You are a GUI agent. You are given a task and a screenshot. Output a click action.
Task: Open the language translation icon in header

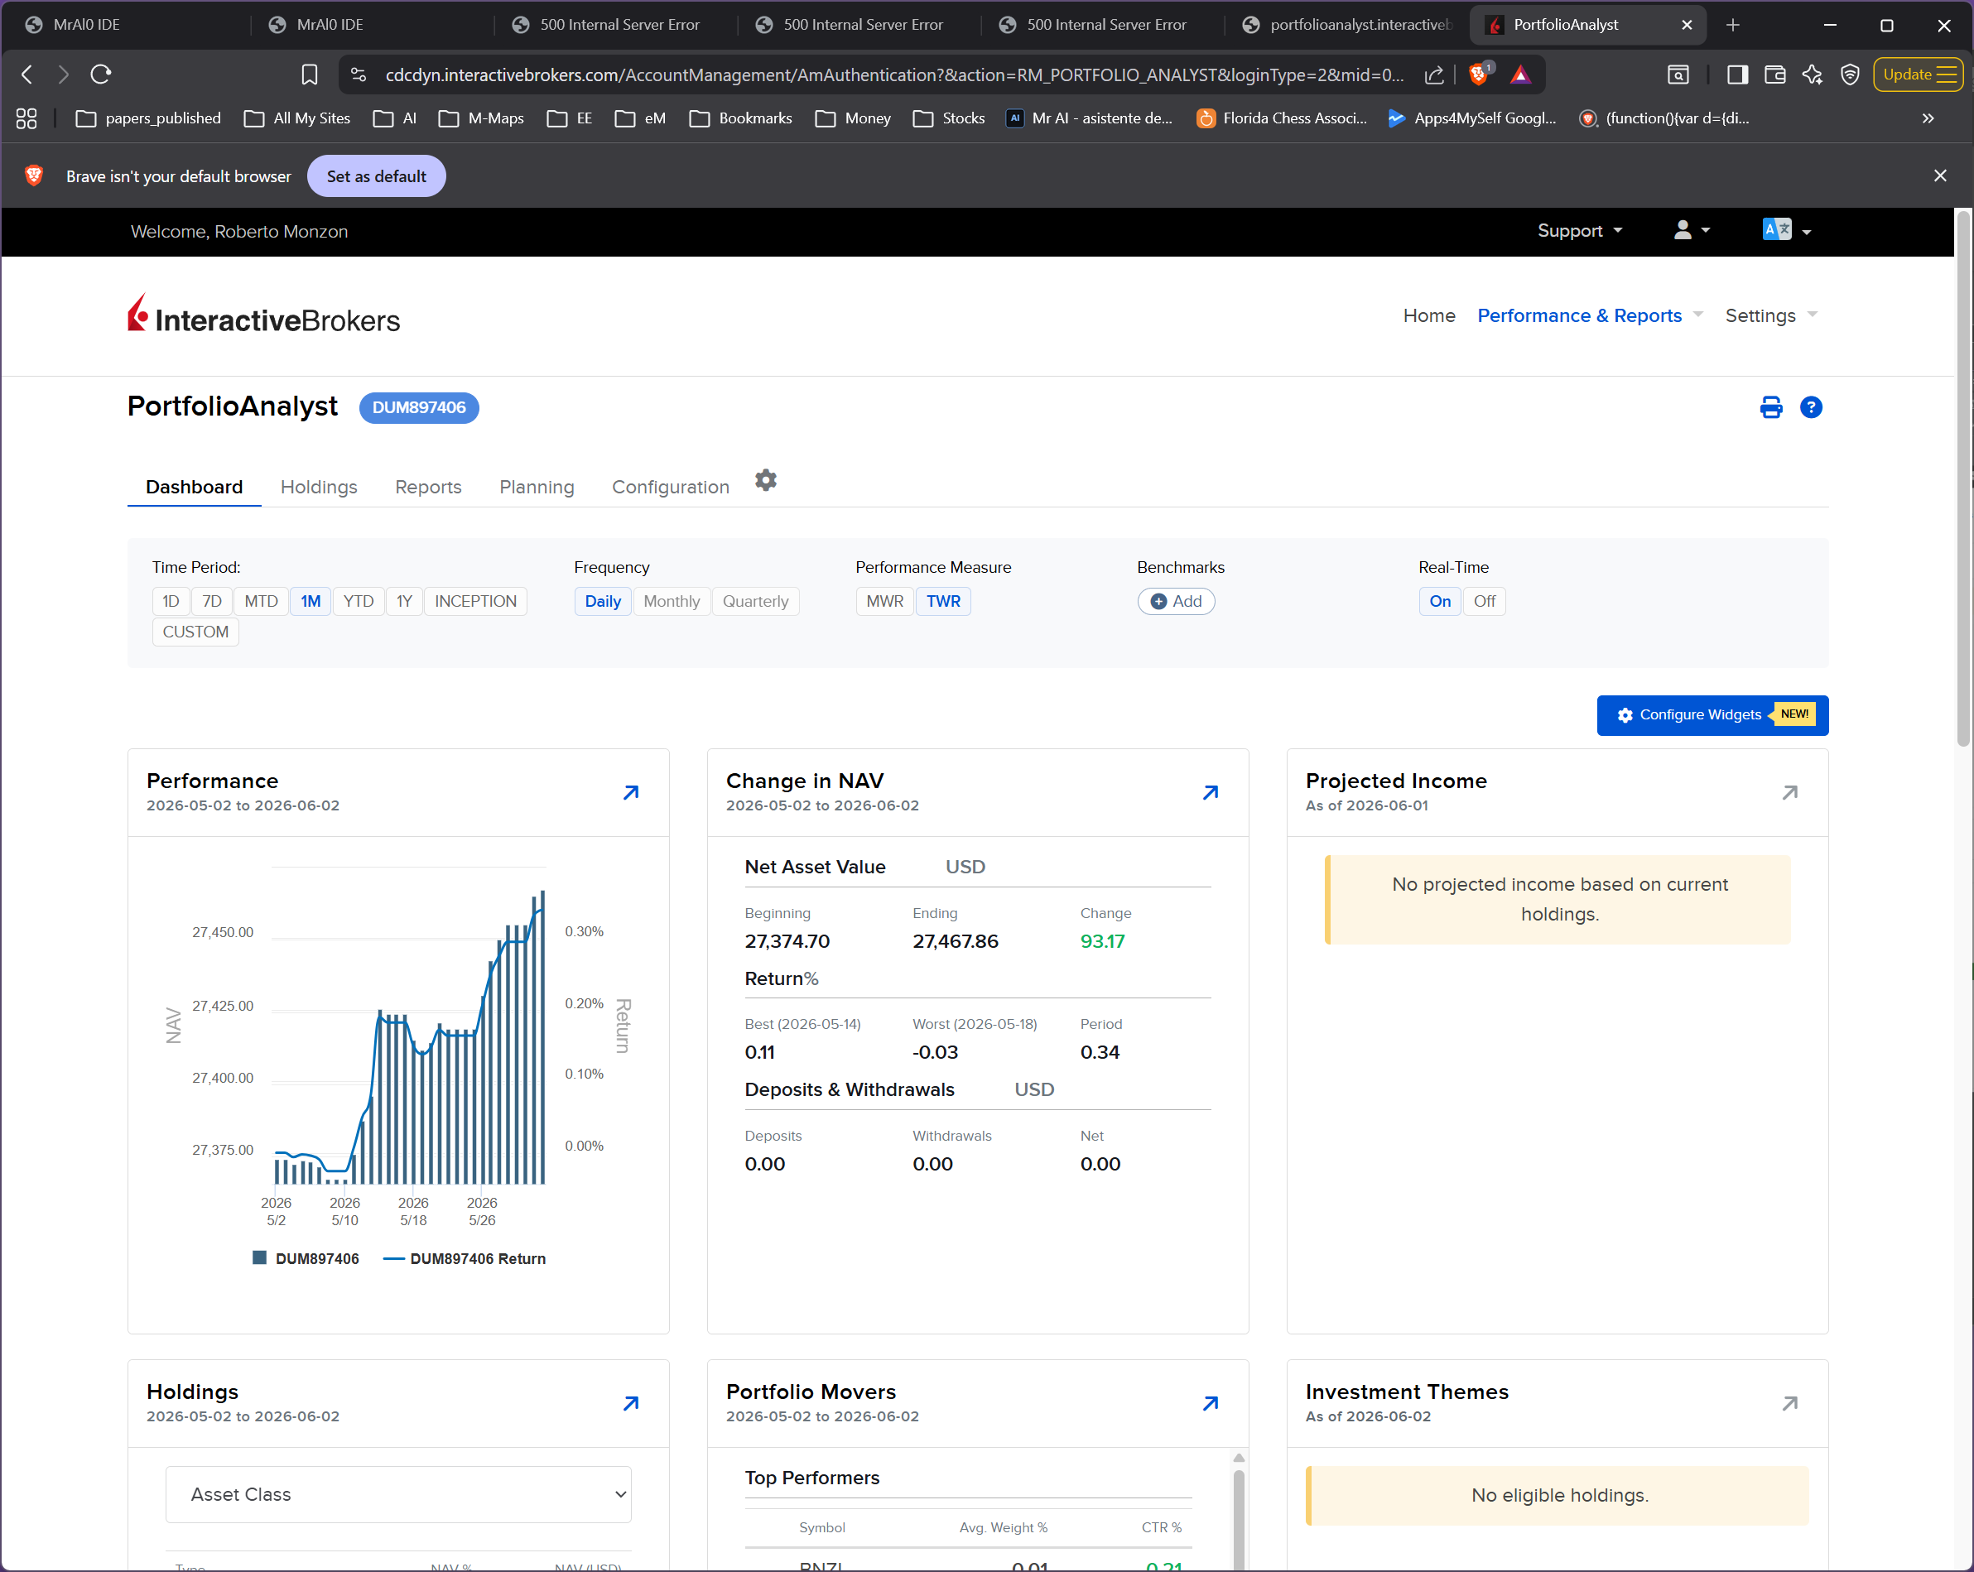1785,230
